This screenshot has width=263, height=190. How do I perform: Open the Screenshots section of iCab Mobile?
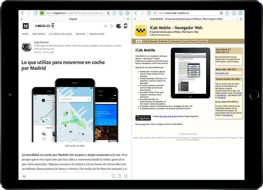[175, 41]
